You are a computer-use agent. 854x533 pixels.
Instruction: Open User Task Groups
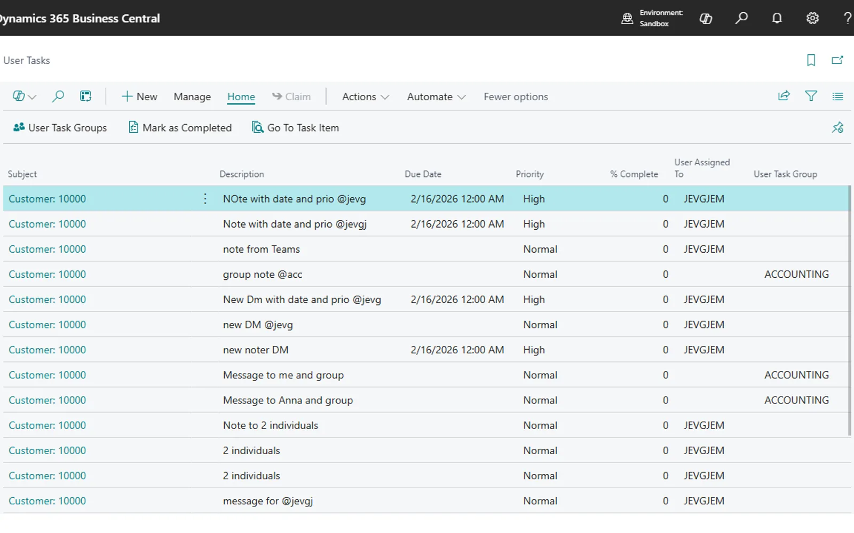pyautogui.click(x=60, y=127)
